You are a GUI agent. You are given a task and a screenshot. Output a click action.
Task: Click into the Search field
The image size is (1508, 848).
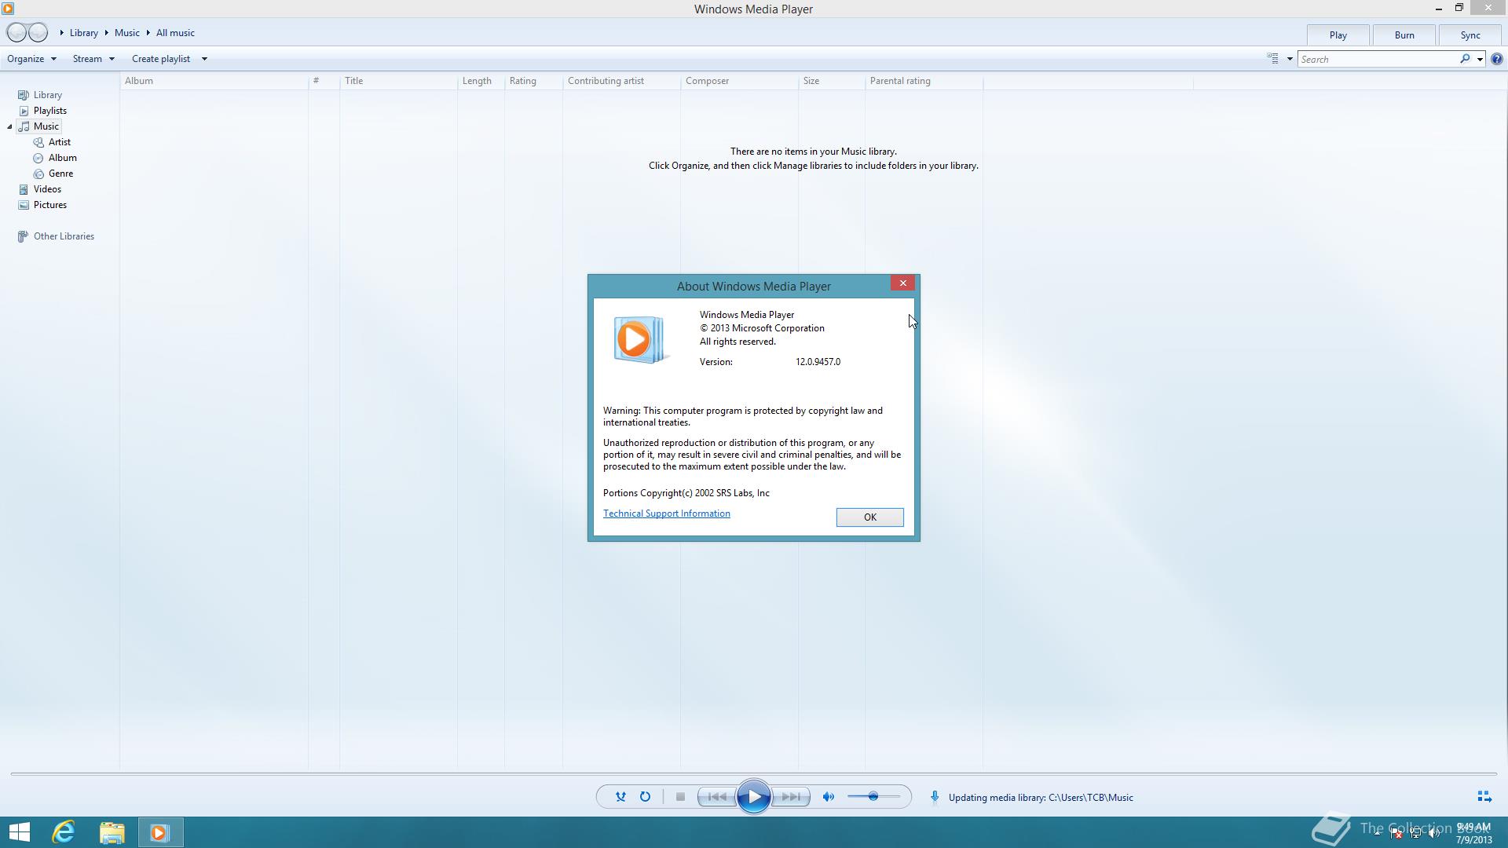pos(1378,59)
